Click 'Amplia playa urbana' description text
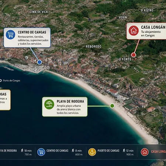Viewport: 166px width, 166px height. coord(69,109)
